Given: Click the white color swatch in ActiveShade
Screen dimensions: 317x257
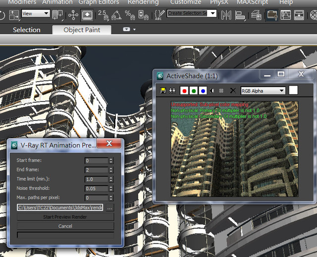Looking at the screenshot, I should coord(293,90).
